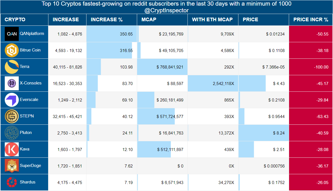Select the X-Consoles name label
The image size is (333, 191).
tap(31, 83)
